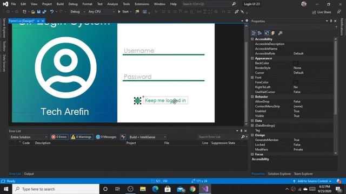Click the Cortana circle icon on taskbar
Viewport: 346px width, 194px height.
(x=105, y=189)
